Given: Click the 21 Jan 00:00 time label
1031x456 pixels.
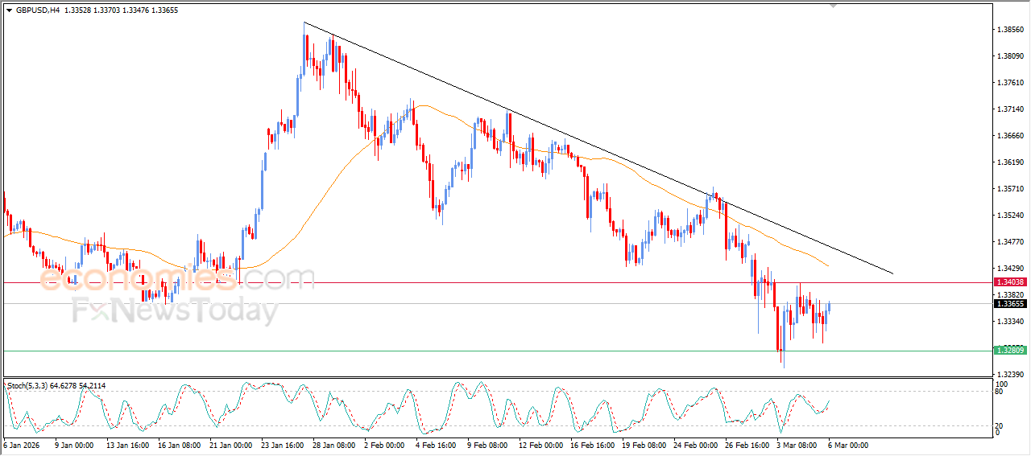Looking at the screenshot, I should (231, 445).
